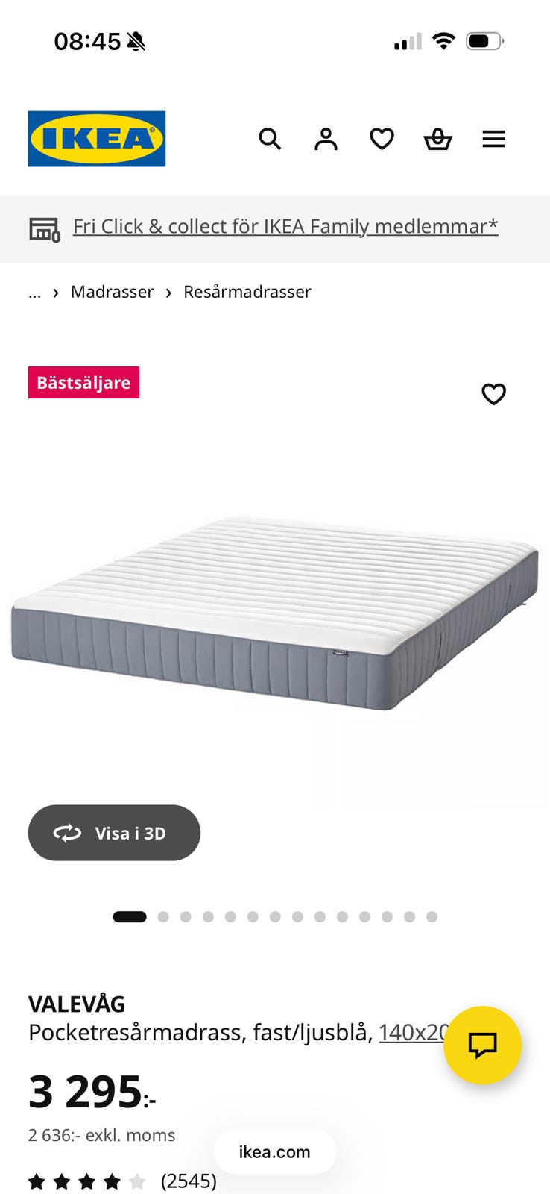Open the search magnifier icon

[270, 139]
